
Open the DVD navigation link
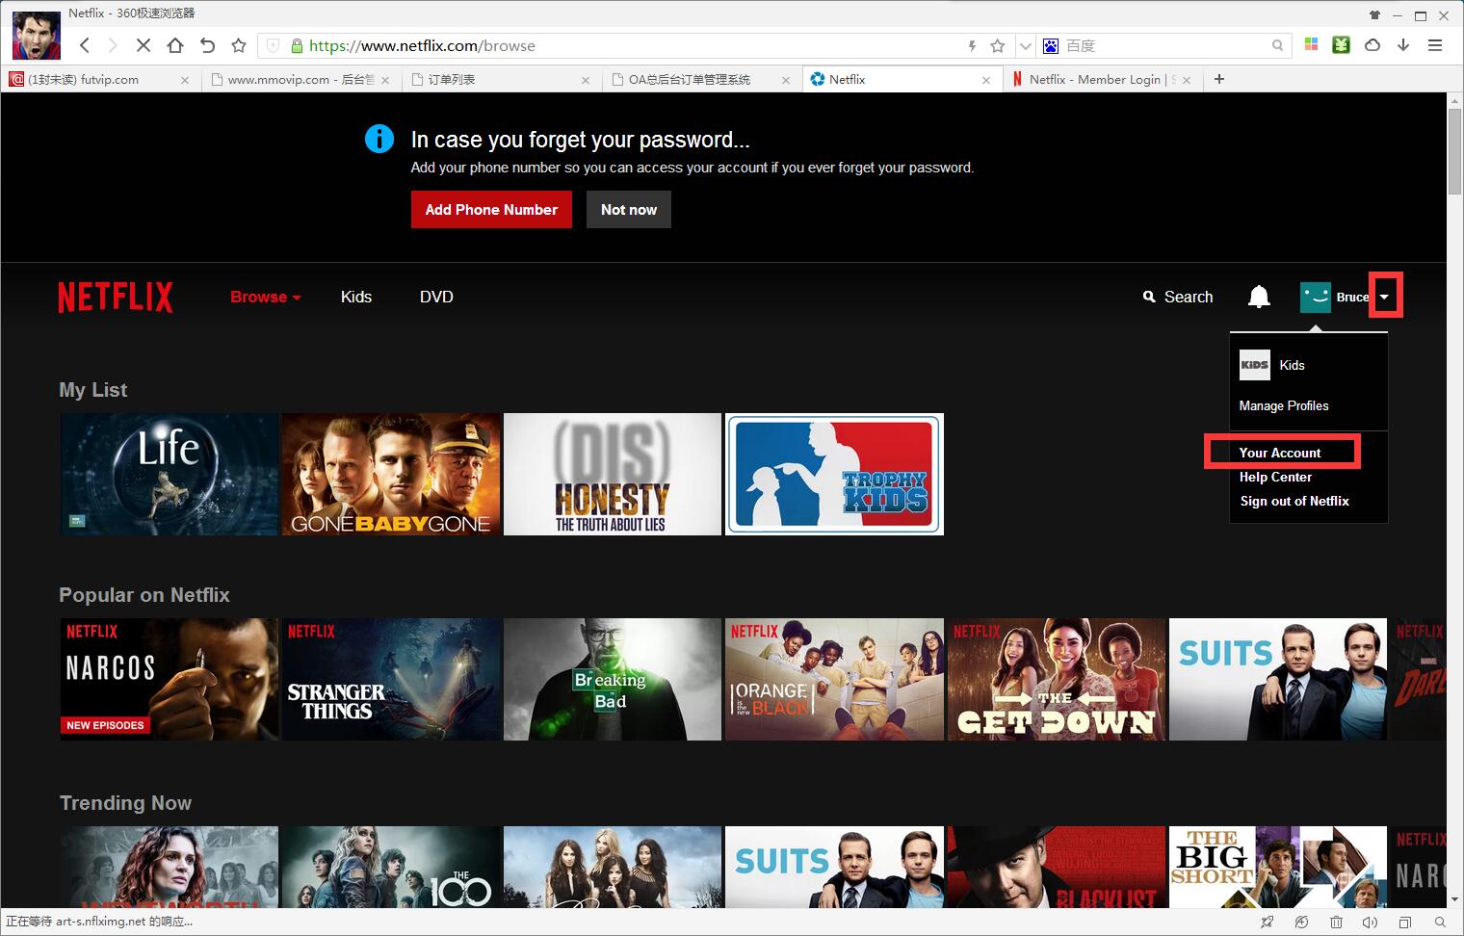pos(436,297)
